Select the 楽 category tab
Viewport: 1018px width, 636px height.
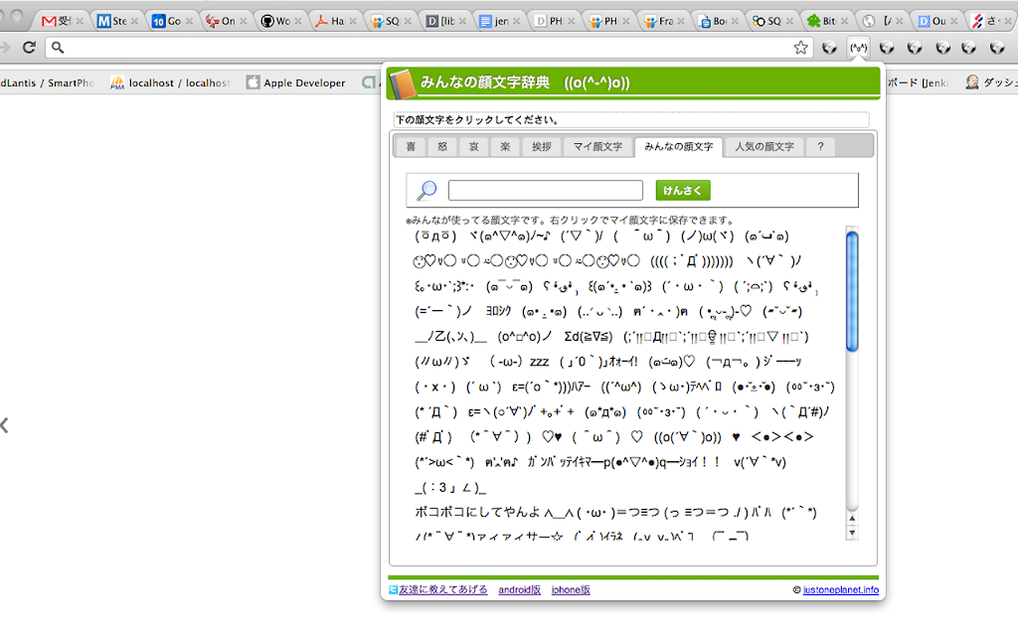point(505,147)
